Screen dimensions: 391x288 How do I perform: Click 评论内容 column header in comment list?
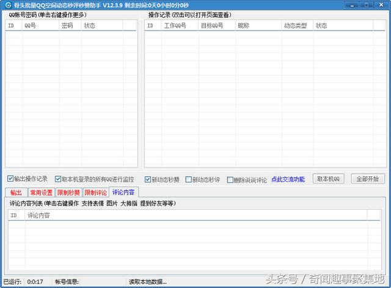click(195, 215)
